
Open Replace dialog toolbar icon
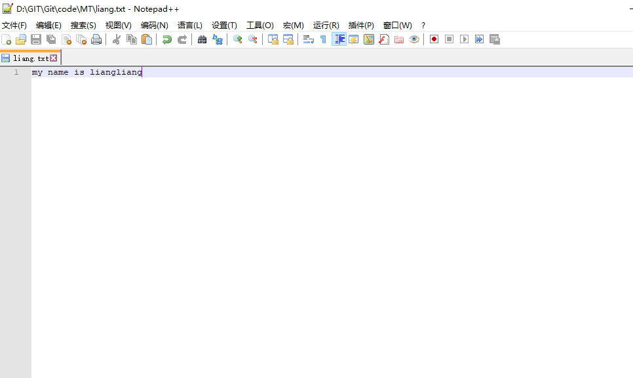(217, 39)
